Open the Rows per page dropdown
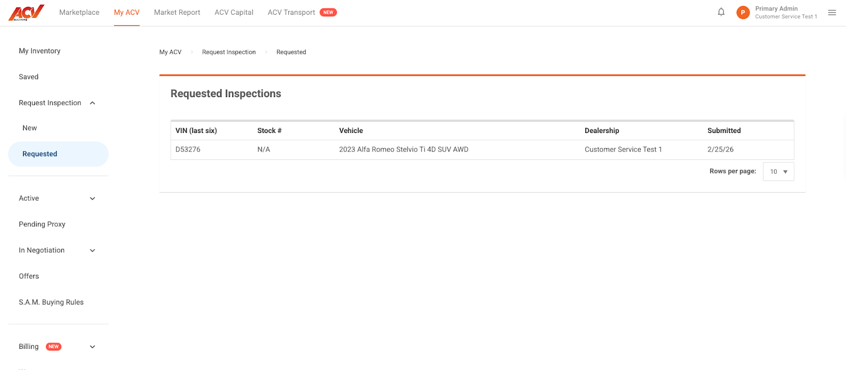 (x=778, y=172)
